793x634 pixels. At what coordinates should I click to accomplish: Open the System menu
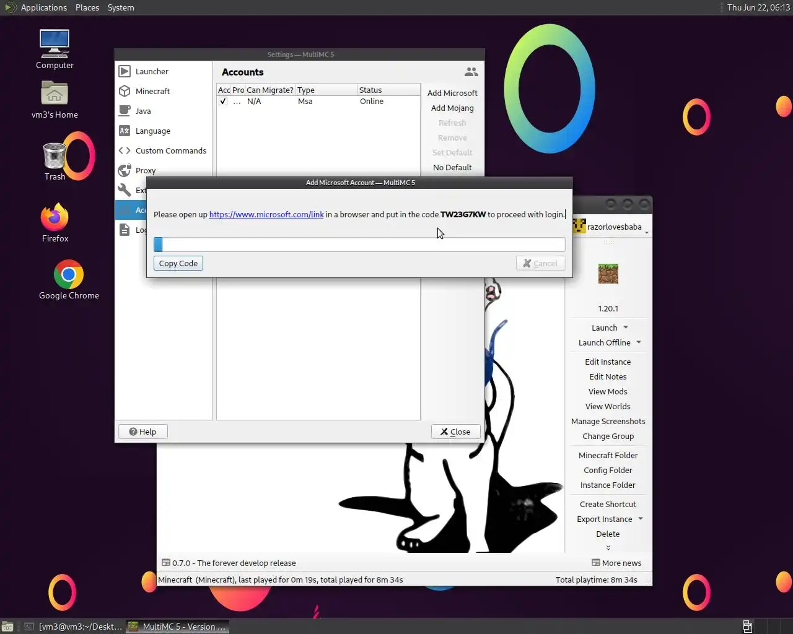point(121,7)
